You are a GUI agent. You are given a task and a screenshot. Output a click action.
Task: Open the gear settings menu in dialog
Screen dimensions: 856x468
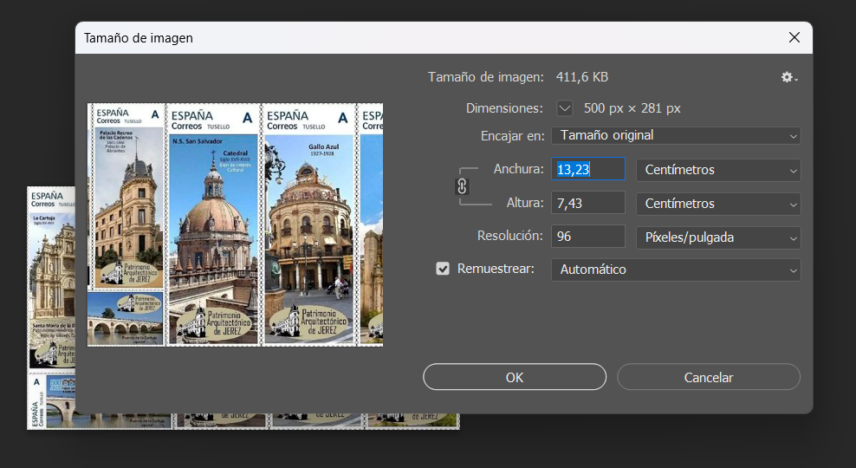click(788, 77)
